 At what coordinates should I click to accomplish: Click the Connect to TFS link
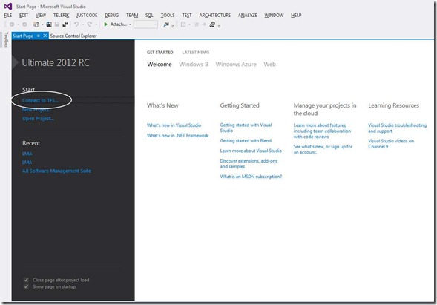(40, 100)
